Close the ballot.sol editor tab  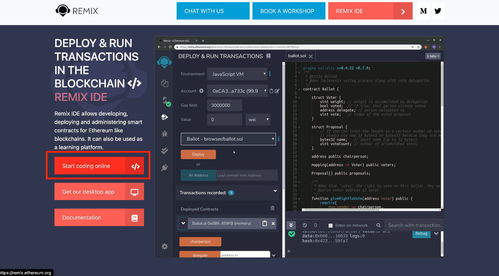pos(311,56)
